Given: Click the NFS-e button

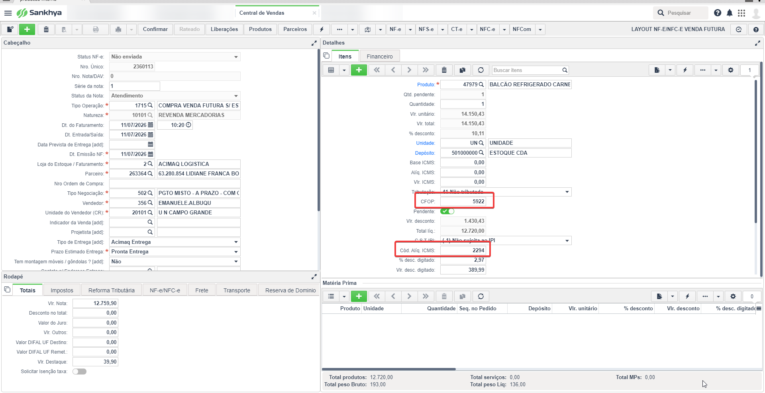Looking at the screenshot, I should tap(426, 29).
